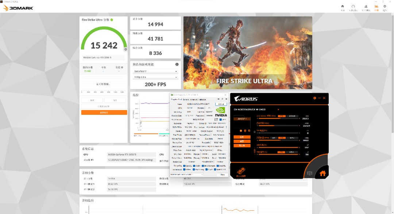Image resolution: width=394 pixels, height=214 pixels.
Task: Adjust the GPU clock slider in AORUS
Action: coord(278,118)
